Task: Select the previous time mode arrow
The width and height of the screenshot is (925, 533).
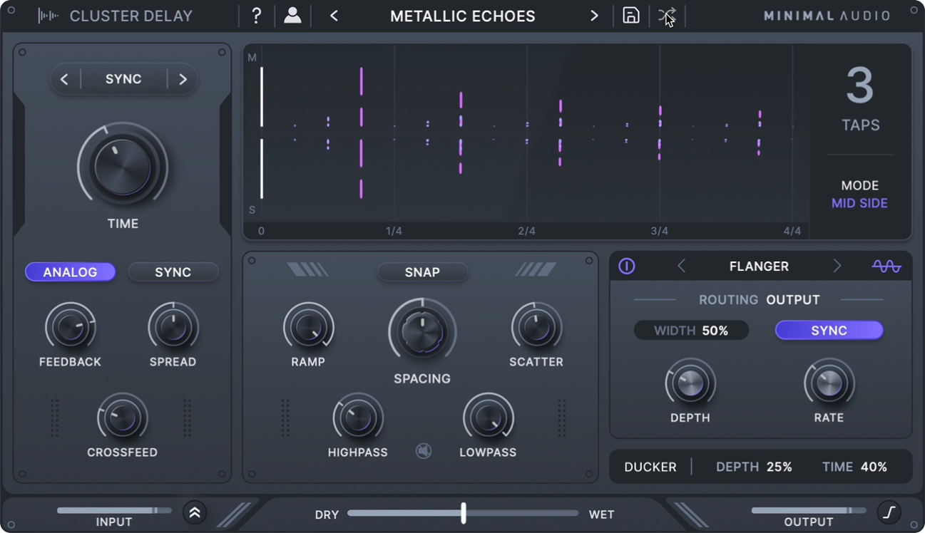Action: [65, 79]
